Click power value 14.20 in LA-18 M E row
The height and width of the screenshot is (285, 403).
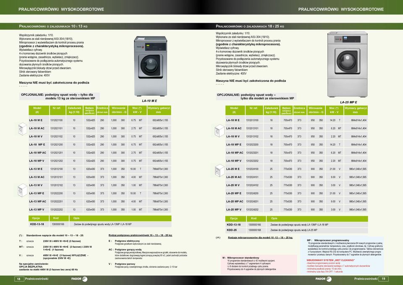[x=332, y=120]
